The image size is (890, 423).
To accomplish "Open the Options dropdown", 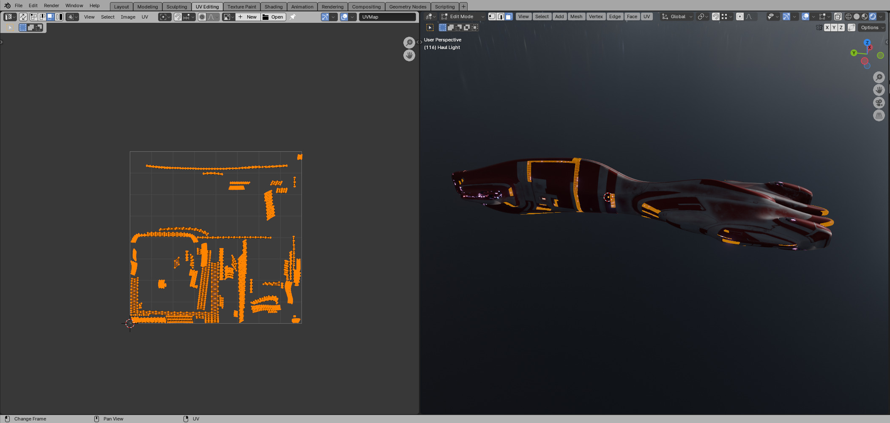I will click(x=872, y=27).
